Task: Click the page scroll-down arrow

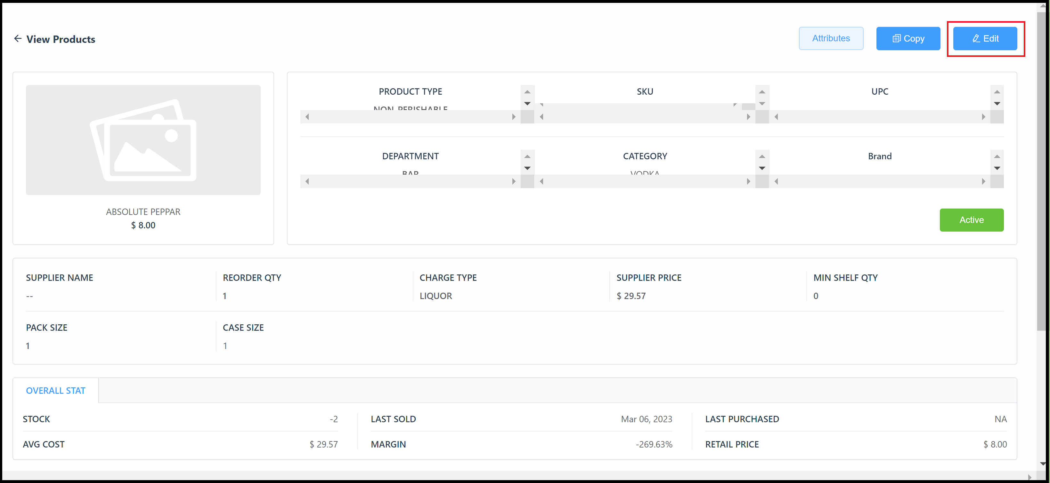Action: [1042, 463]
